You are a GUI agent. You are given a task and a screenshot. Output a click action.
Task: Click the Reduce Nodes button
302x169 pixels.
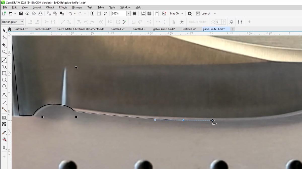[x=198, y=22]
